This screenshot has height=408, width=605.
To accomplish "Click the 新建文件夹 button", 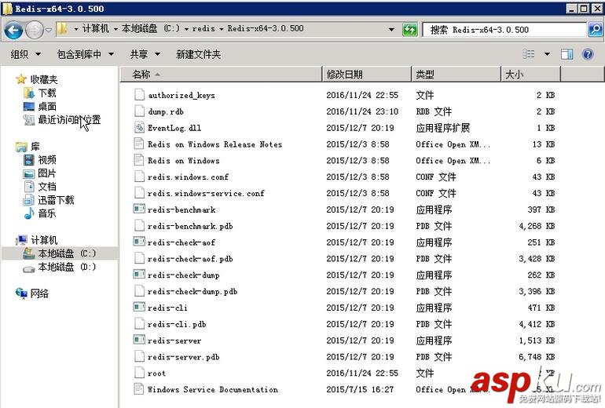I will [198, 54].
